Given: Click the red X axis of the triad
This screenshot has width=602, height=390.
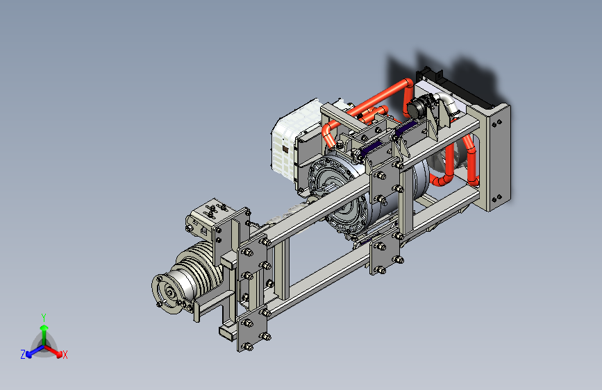Looking at the screenshot, I should (x=53, y=350).
